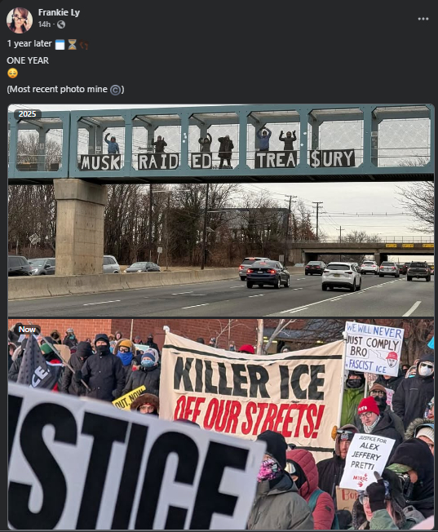Click the 14h post timestamp
Image resolution: width=438 pixels, height=532 pixels.
click(x=44, y=24)
